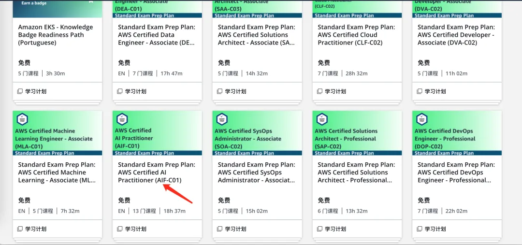
Task: Open Standard Exam Prep Plan: DevOps Engineer Professional
Action: 456,173
